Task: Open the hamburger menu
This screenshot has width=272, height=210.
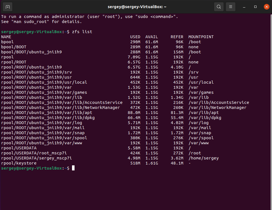Action: pos(231,7)
